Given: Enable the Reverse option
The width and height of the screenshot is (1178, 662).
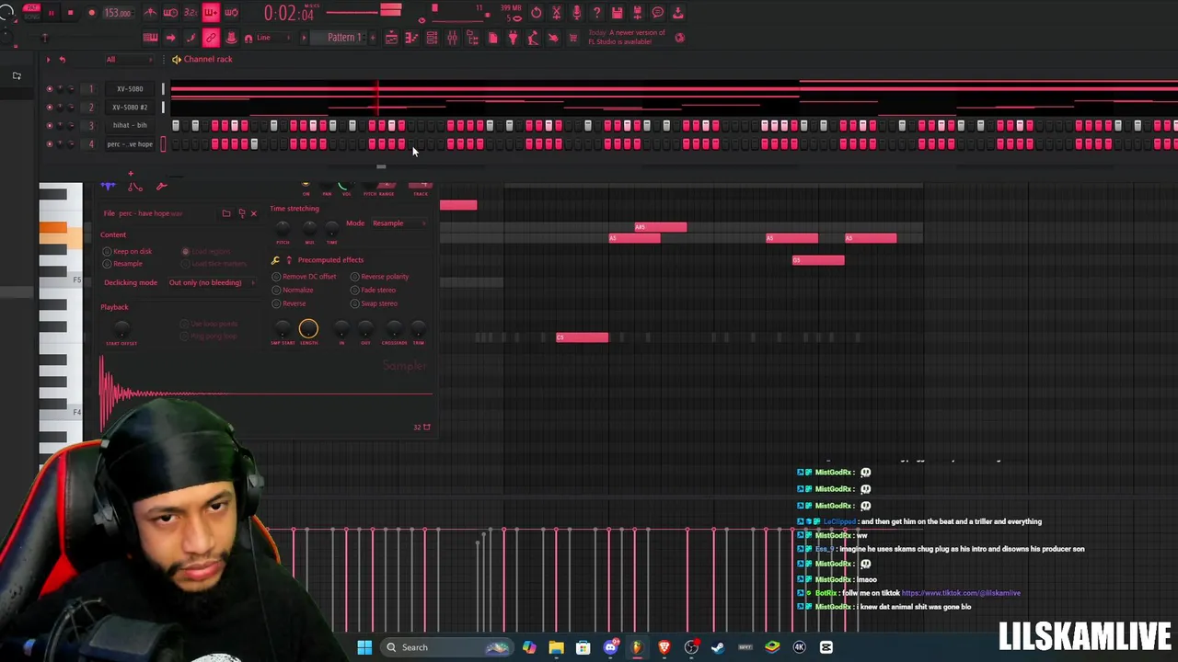Looking at the screenshot, I should (289, 303).
